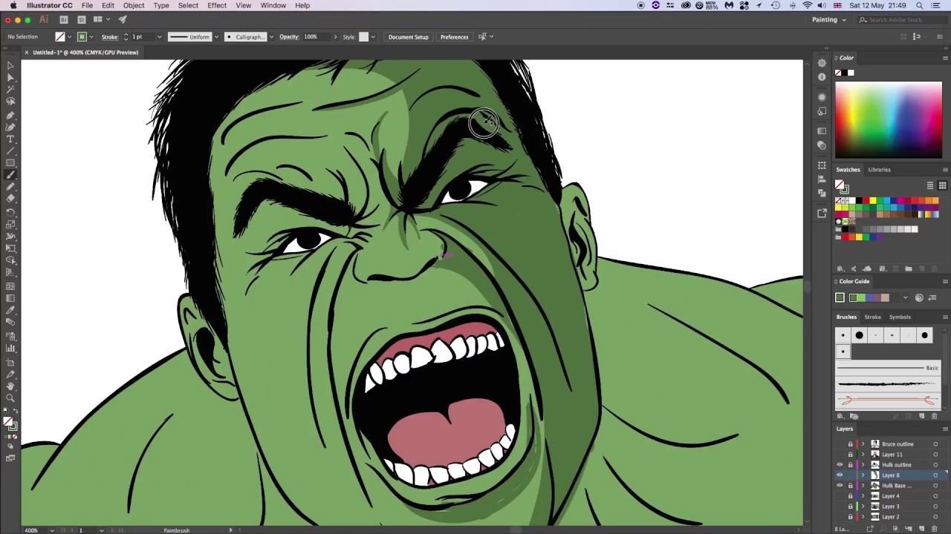Screen dimensions: 951x534
Task: Click target circle of Layer 8
Action: (935, 475)
